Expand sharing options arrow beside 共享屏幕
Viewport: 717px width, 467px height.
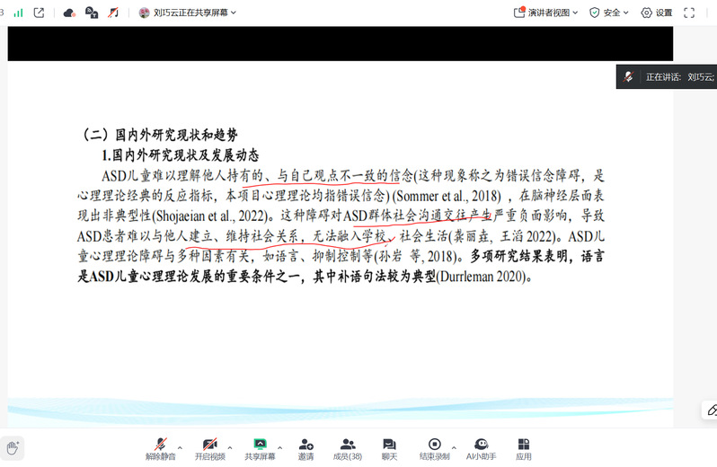279,446
